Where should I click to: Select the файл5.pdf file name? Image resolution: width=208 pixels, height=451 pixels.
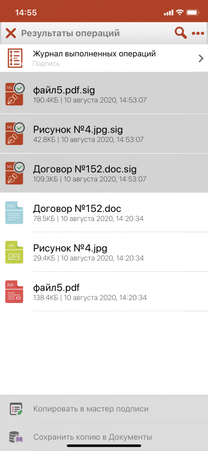point(56,287)
